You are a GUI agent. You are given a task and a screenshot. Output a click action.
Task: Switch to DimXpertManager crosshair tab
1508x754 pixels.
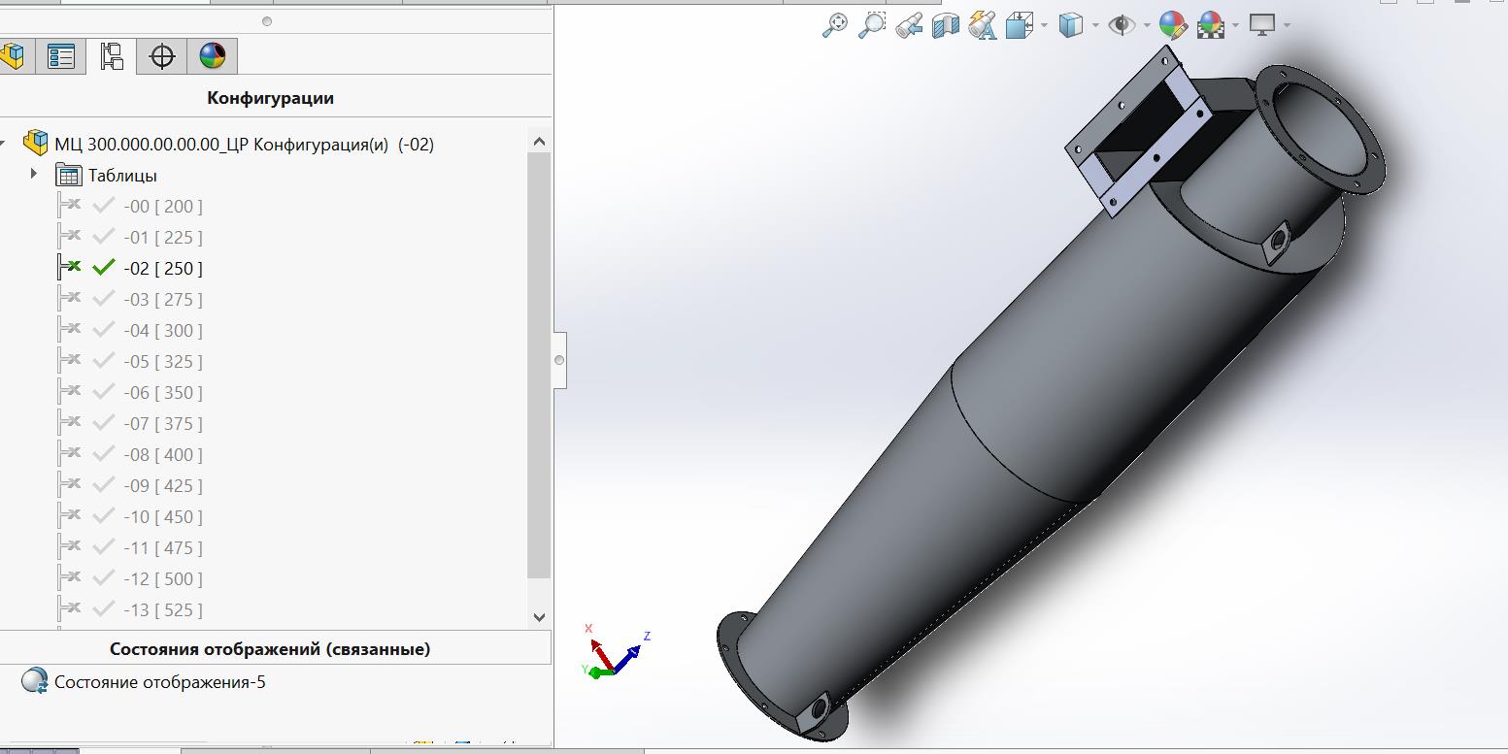[161, 56]
